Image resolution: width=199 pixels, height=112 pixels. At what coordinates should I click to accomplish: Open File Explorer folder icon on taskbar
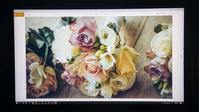pos(33,103)
